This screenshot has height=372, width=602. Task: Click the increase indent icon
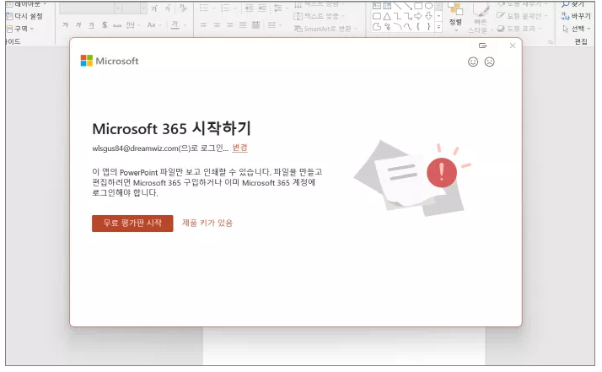tap(262, 8)
